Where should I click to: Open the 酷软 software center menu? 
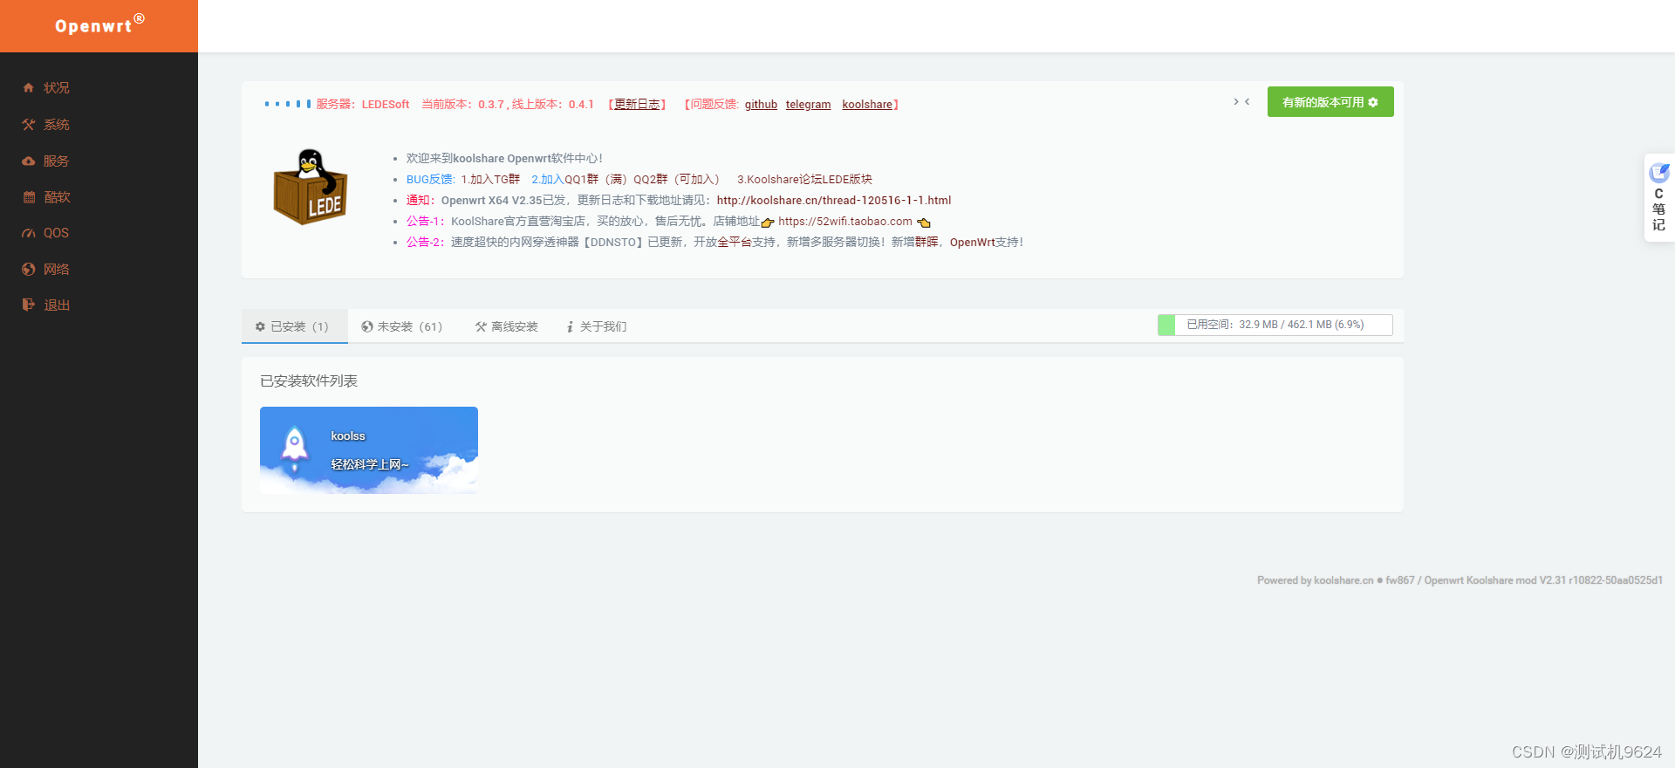(57, 197)
